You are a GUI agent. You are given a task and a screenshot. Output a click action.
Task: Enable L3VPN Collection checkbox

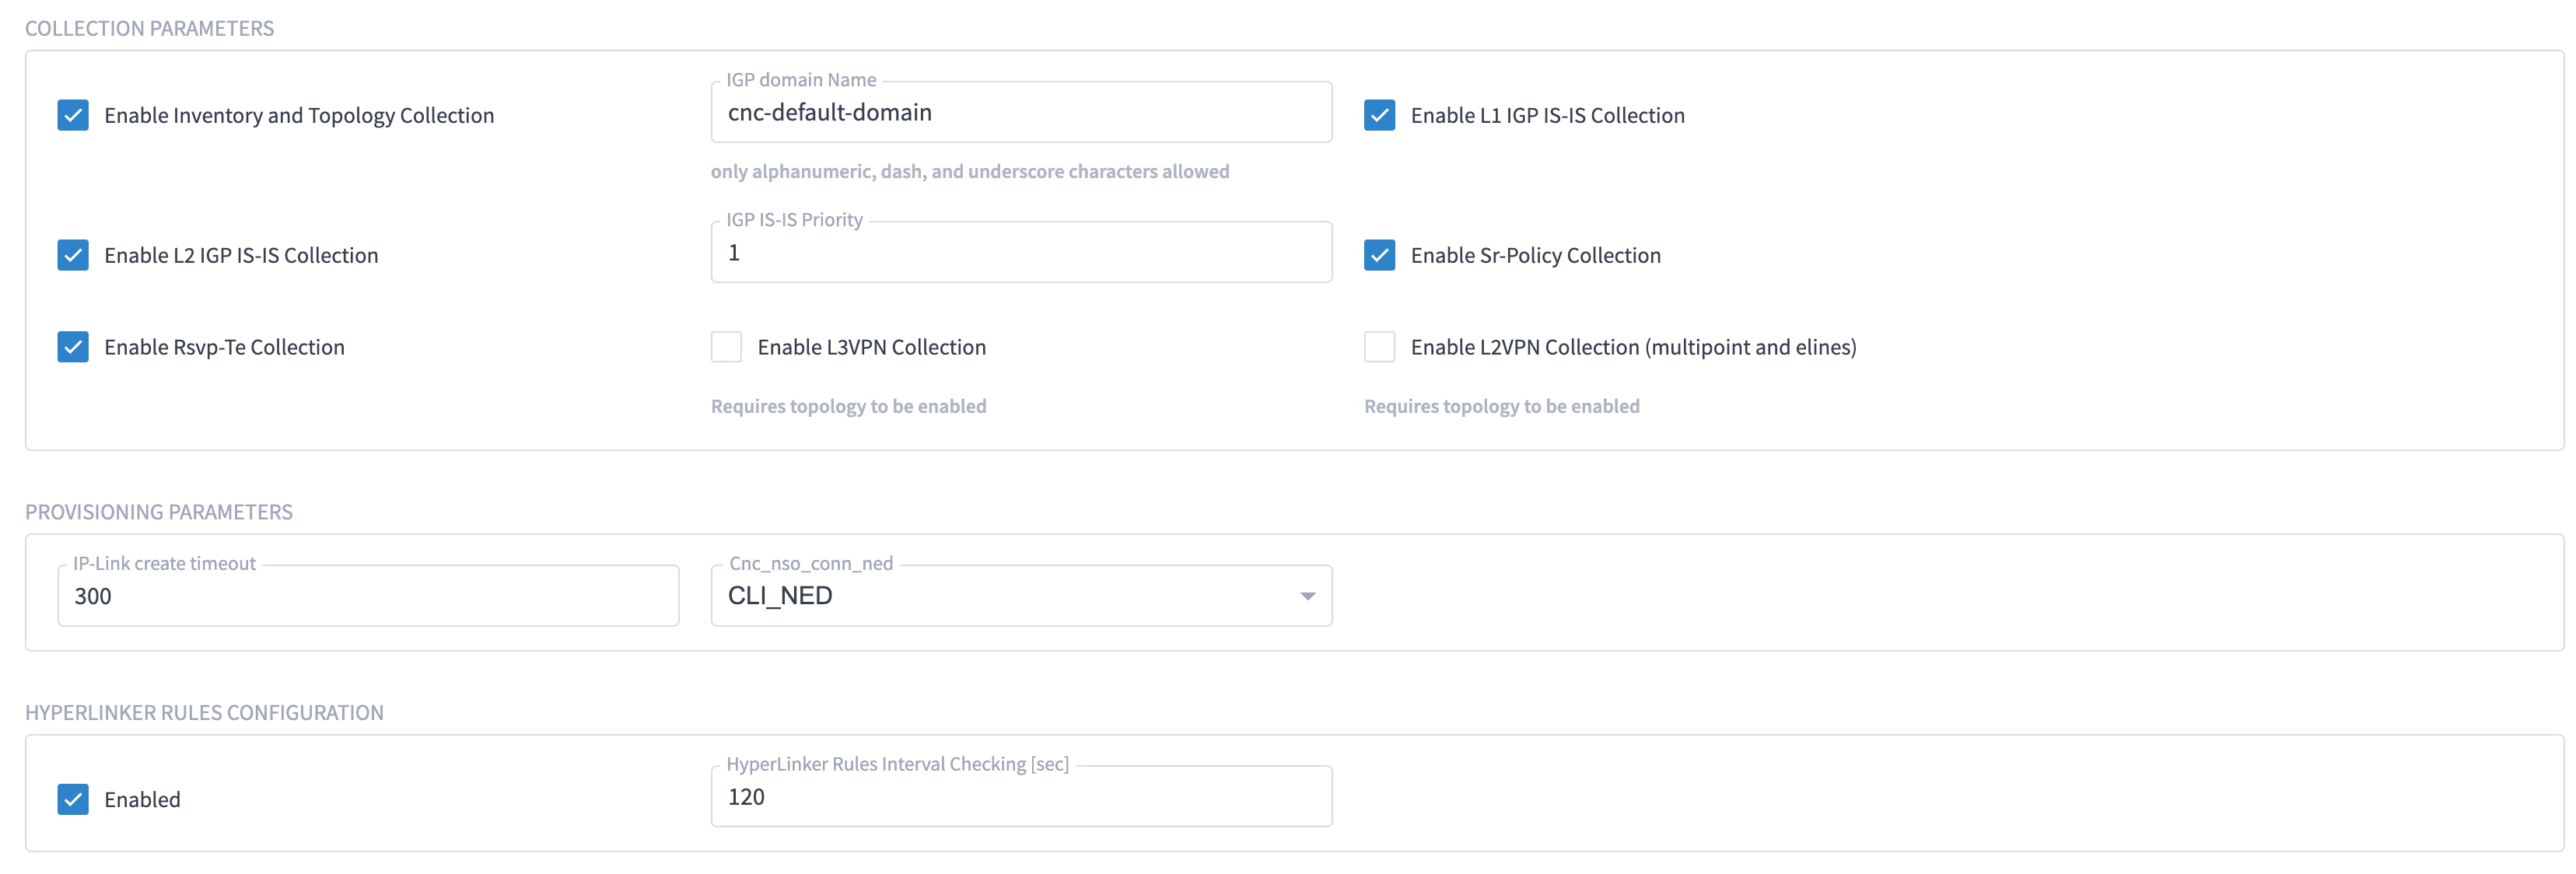[726, 347]
